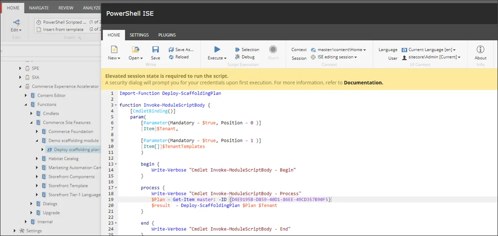Select Commerce Site Features item
Image resolution: width=498 pixels, height=236 pixels.
pos(67,123)
